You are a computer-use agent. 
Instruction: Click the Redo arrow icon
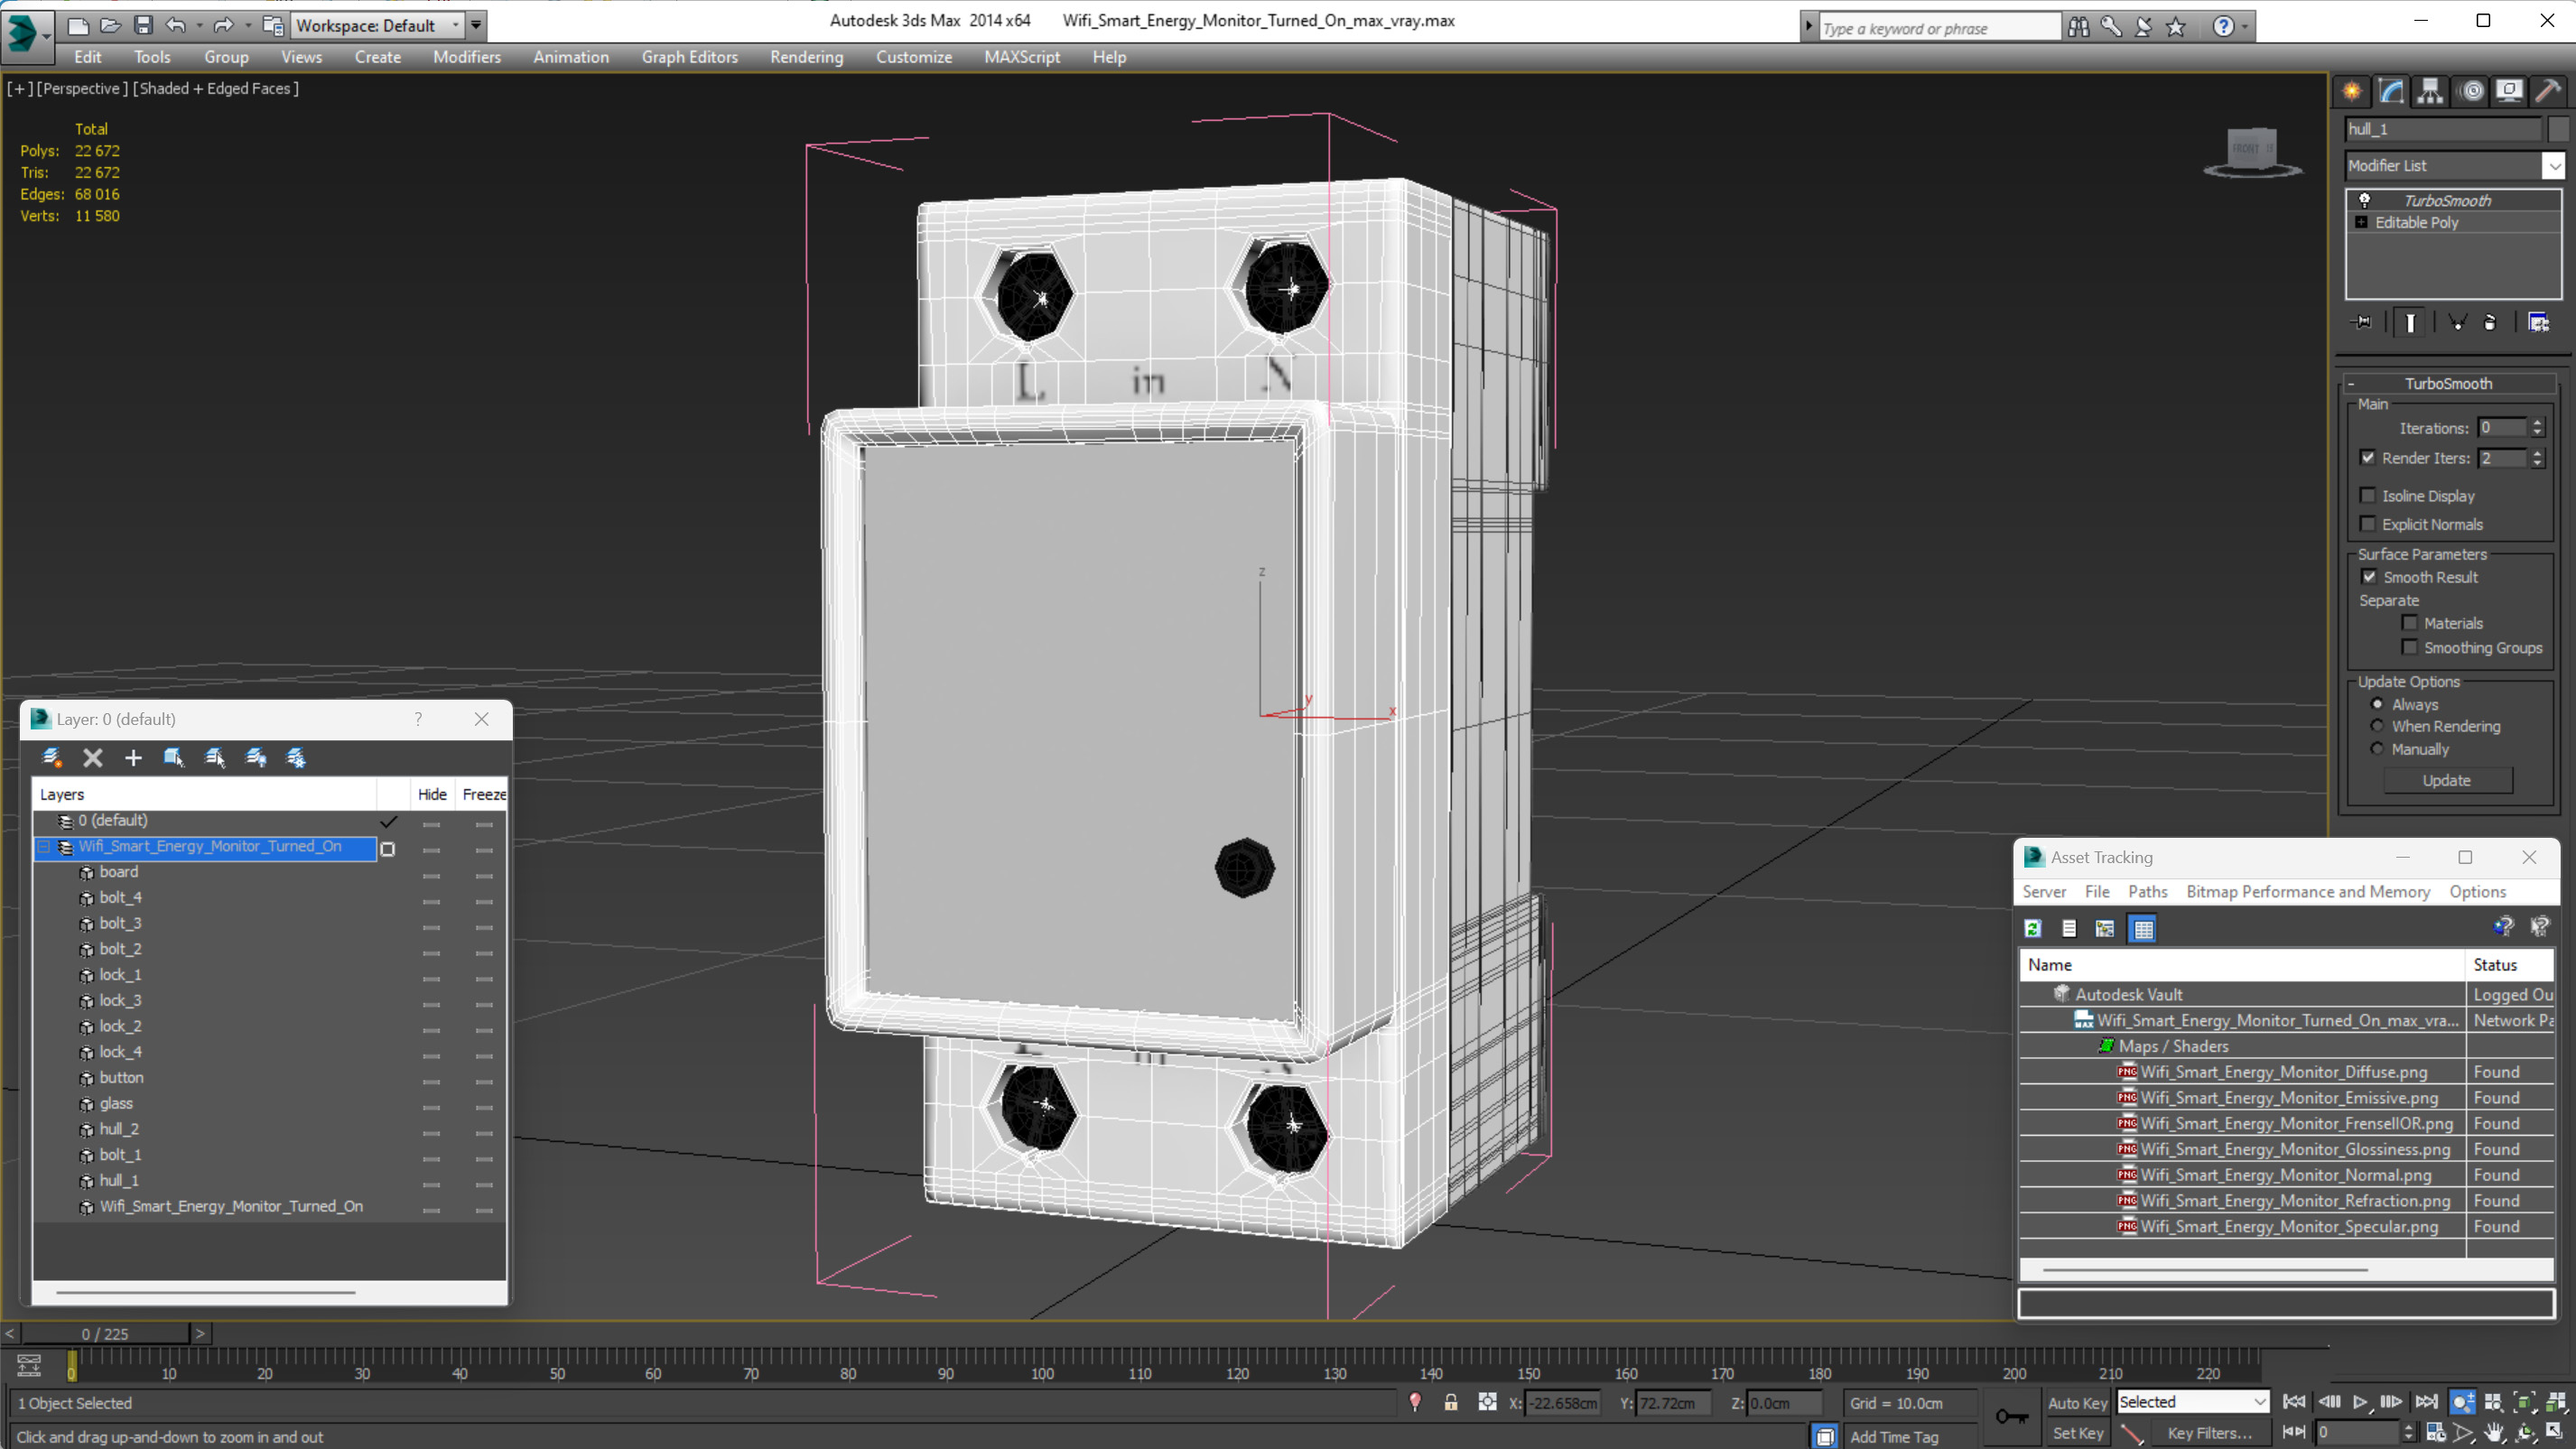[x=224, y=25]
